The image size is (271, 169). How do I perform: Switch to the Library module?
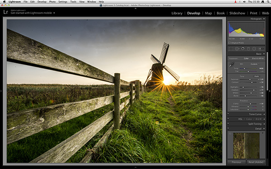[177, 13]
